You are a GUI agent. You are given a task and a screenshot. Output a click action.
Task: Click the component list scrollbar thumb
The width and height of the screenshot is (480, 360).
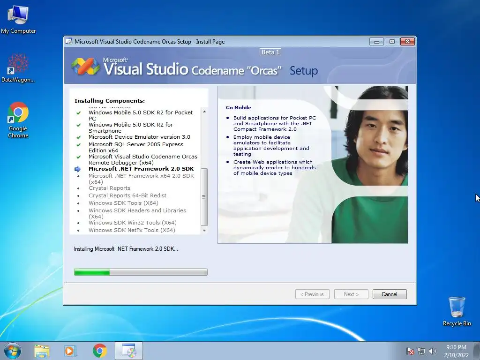(x=204, y=197)
